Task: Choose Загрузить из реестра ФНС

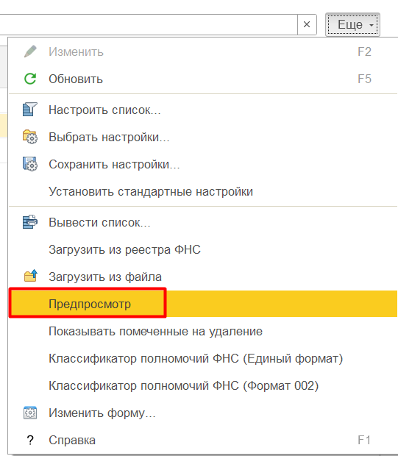Action: [124, 249]
